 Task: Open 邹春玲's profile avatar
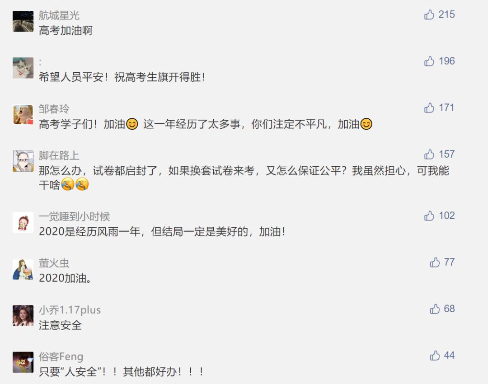[x=23, y=114]
